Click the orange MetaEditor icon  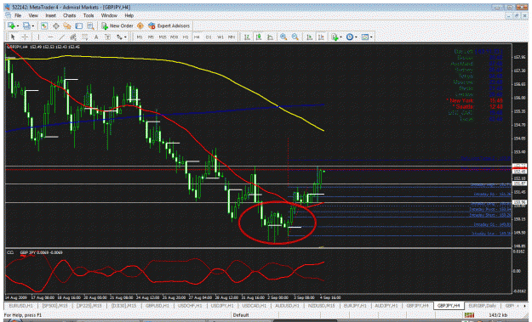pos(140,25)
